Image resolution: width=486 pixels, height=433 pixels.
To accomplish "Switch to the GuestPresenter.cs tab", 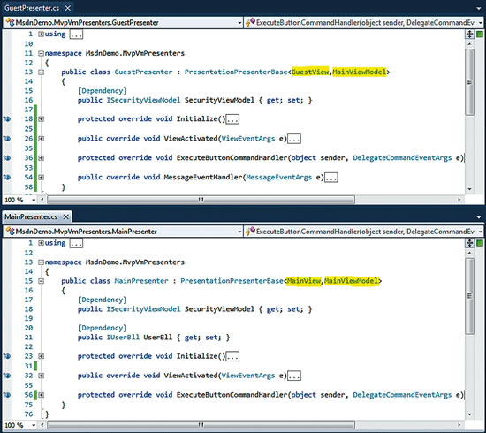I will [x=32, y=8].
